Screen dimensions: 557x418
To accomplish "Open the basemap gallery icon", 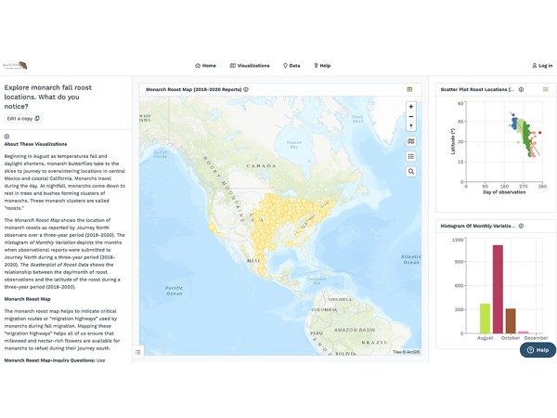I will [x=411, y=141].
